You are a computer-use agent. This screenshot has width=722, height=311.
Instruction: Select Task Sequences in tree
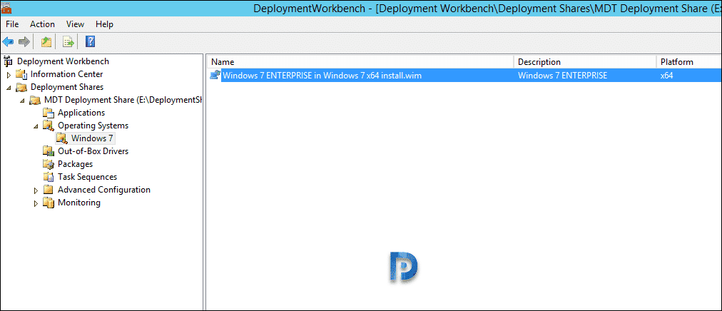[88, 177]
